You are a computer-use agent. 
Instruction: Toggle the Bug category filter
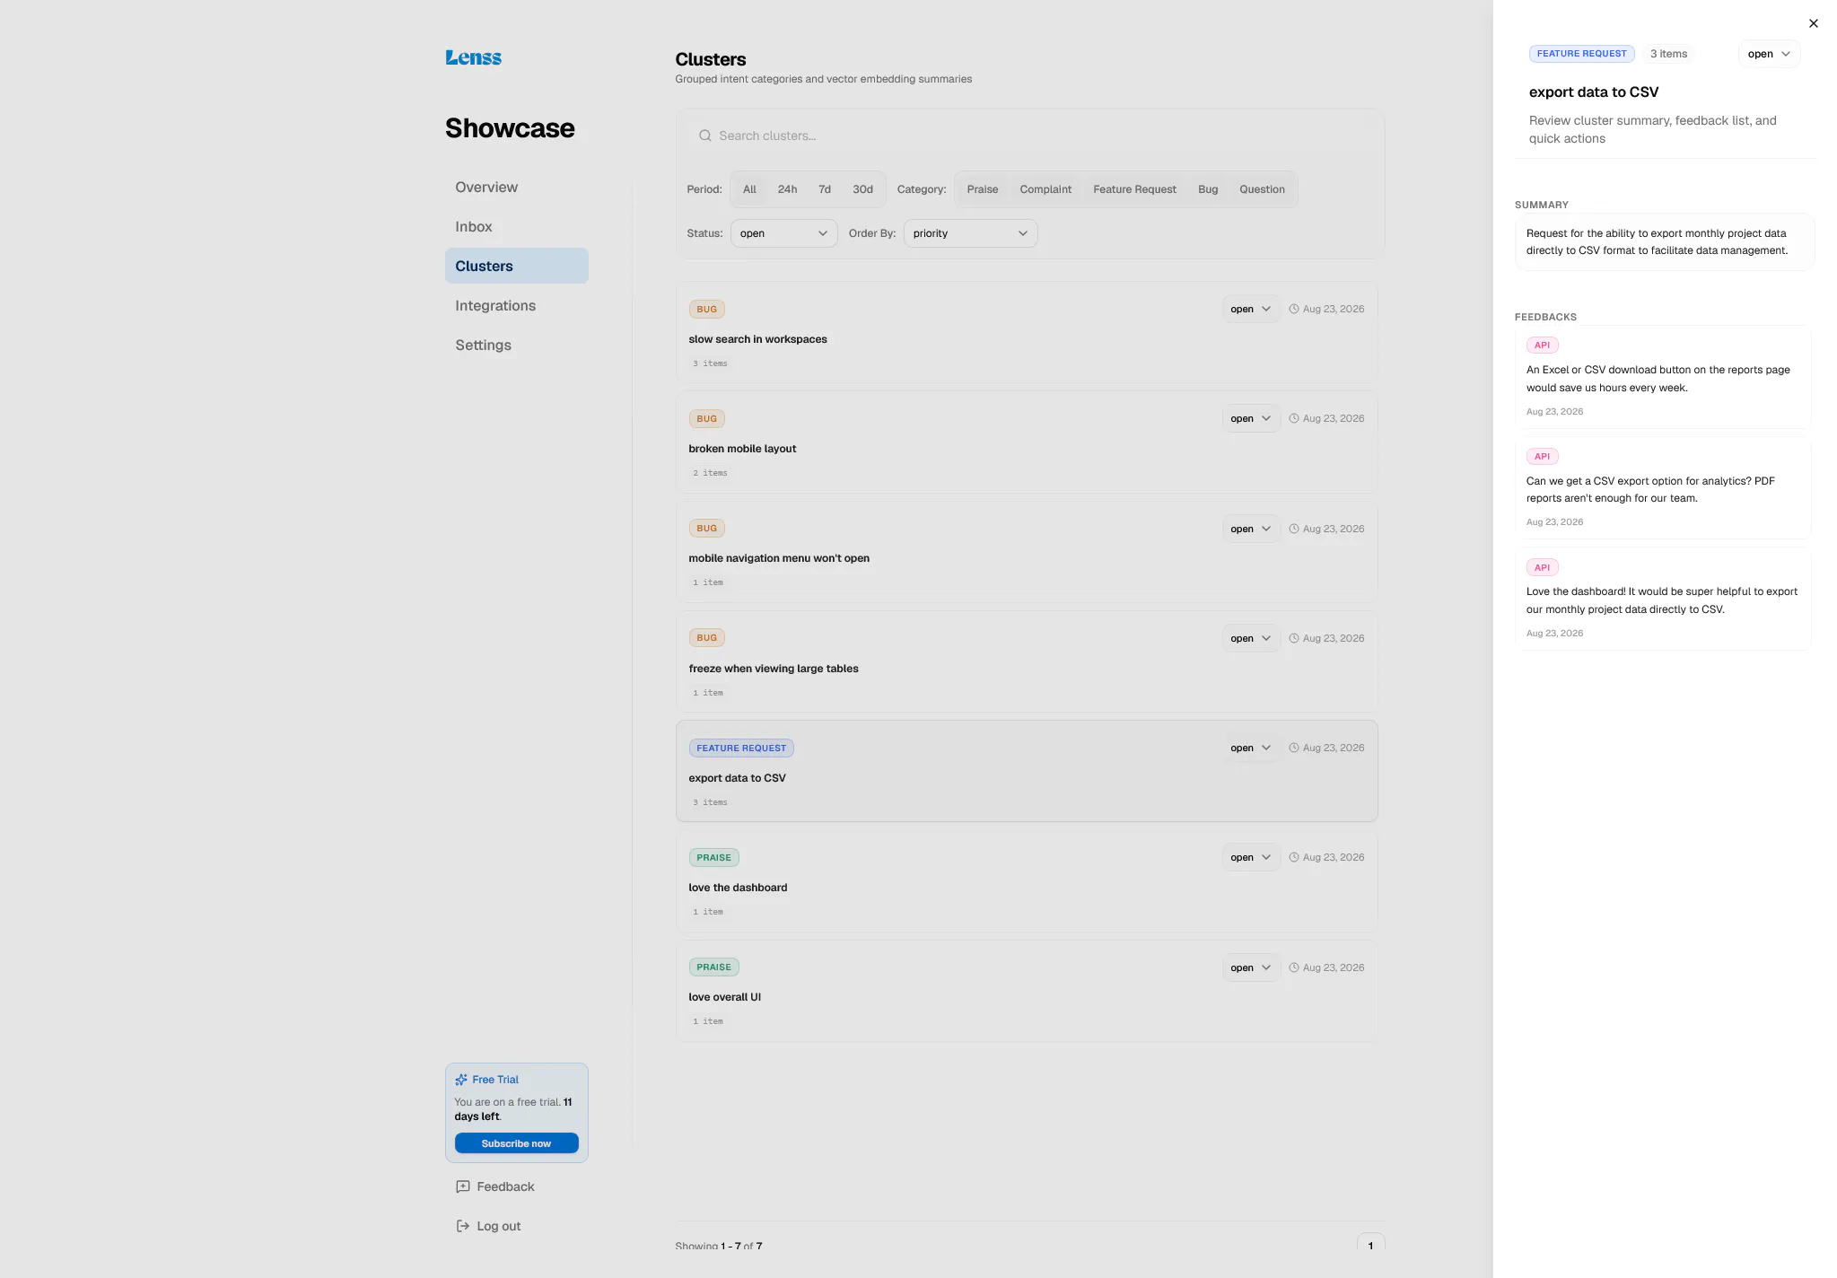(1208, 189)
